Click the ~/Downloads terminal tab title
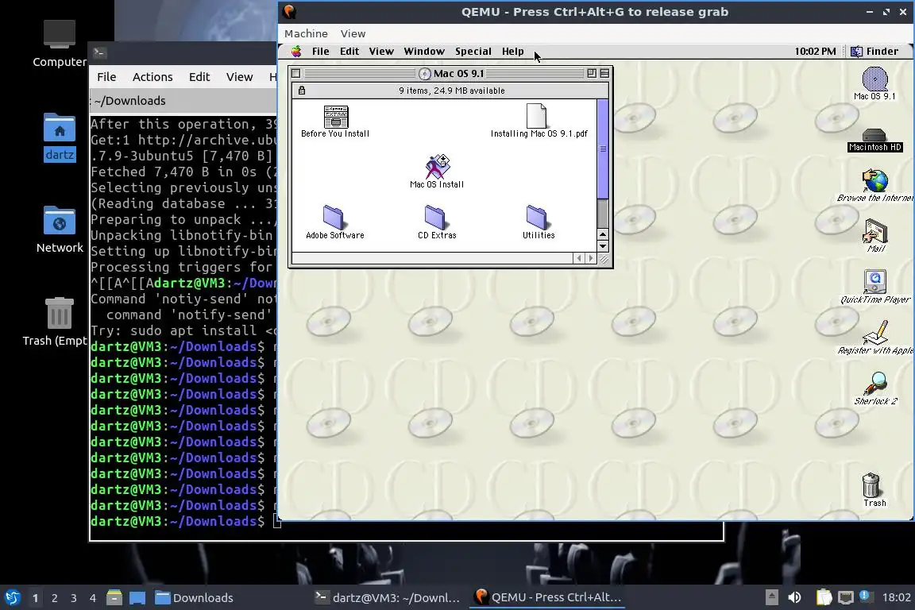This screenshot has width=915, height=610. pyautogui.click(x=129, y=101)
